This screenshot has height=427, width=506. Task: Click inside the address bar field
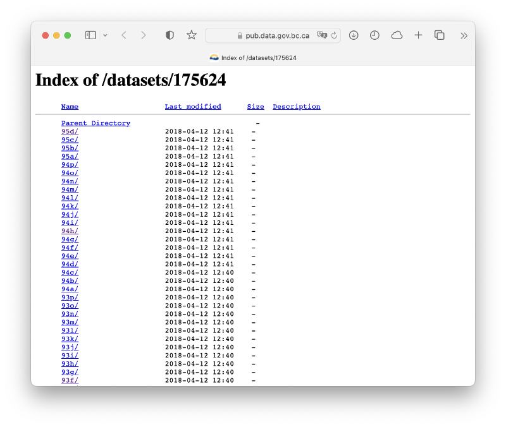point(272,35)
